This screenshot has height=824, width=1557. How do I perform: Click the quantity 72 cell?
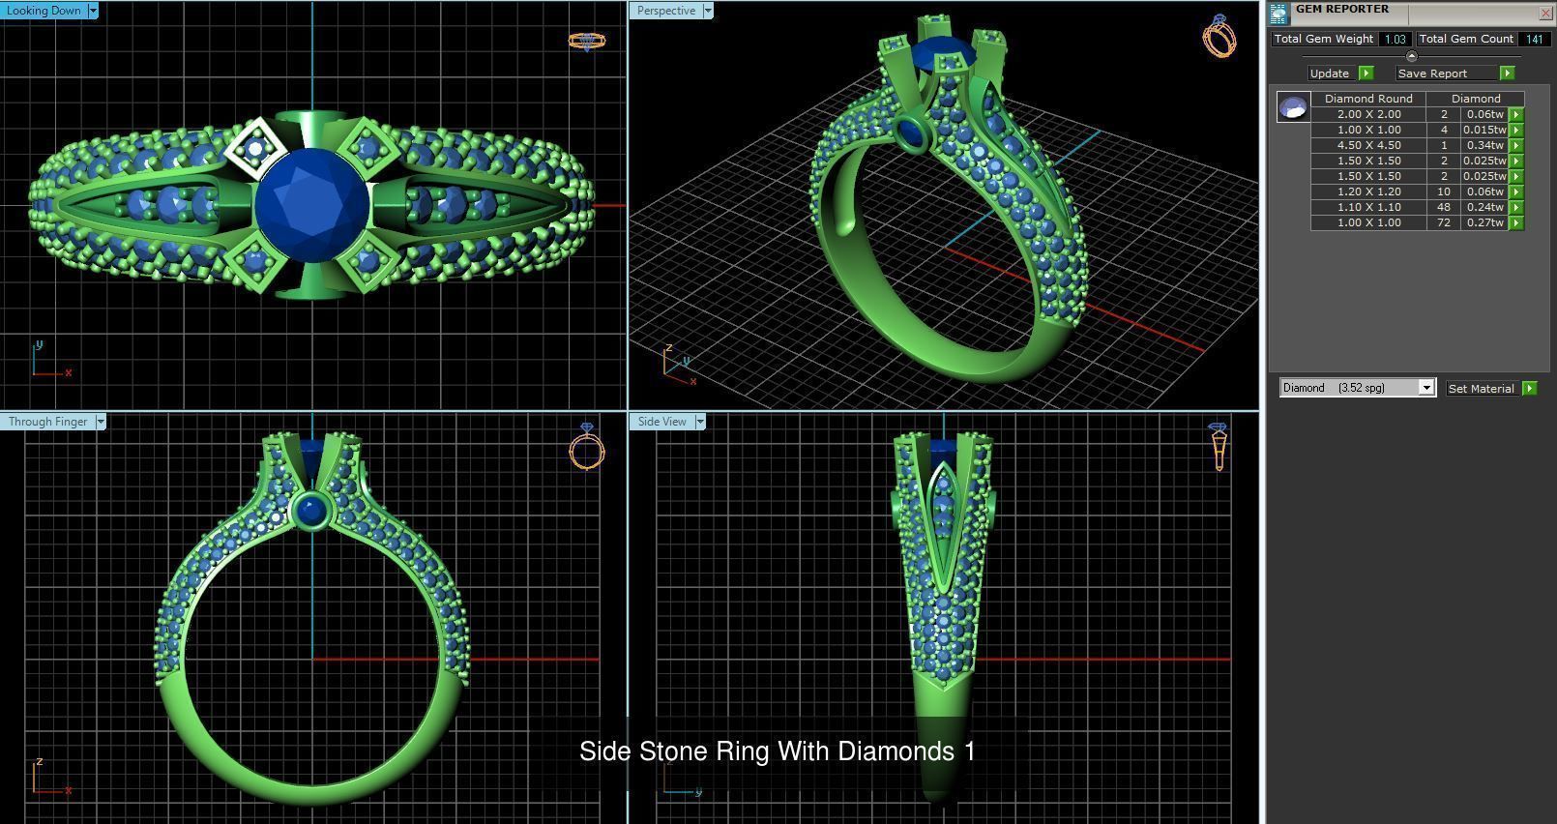coord(1444,222)
